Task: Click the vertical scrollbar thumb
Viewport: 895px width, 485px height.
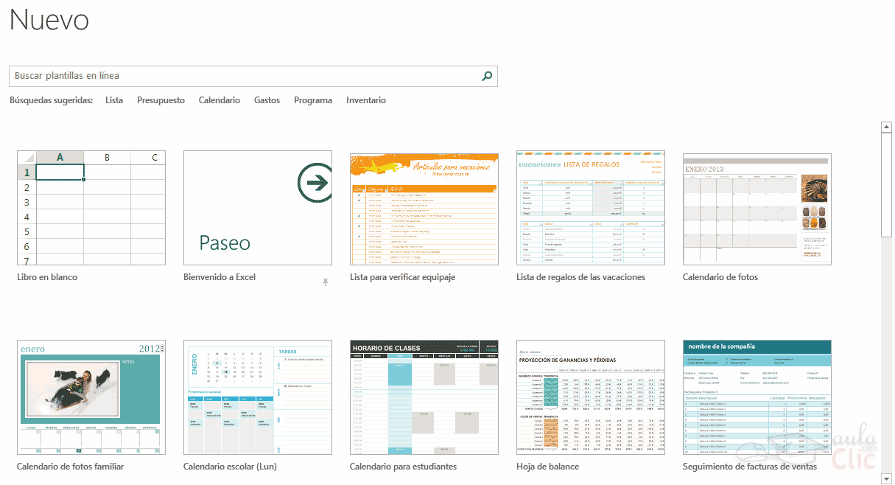Action: (886, 184)
